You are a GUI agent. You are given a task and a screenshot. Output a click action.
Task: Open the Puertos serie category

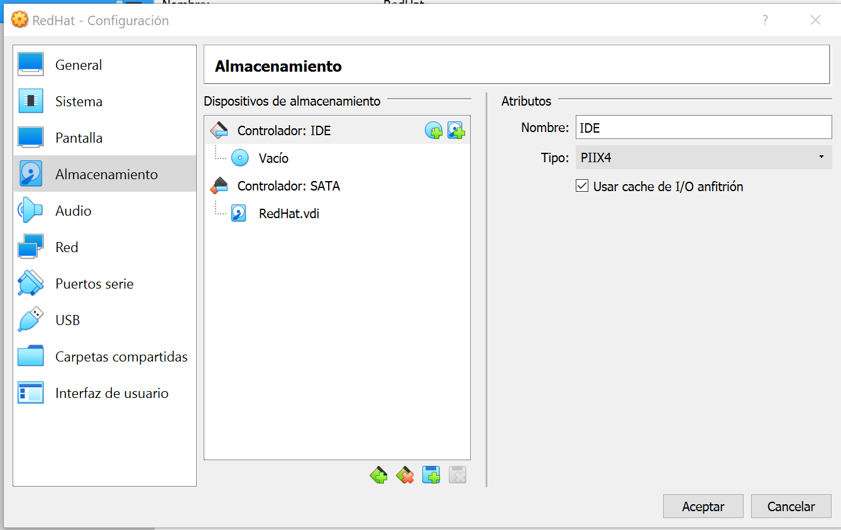104,284
